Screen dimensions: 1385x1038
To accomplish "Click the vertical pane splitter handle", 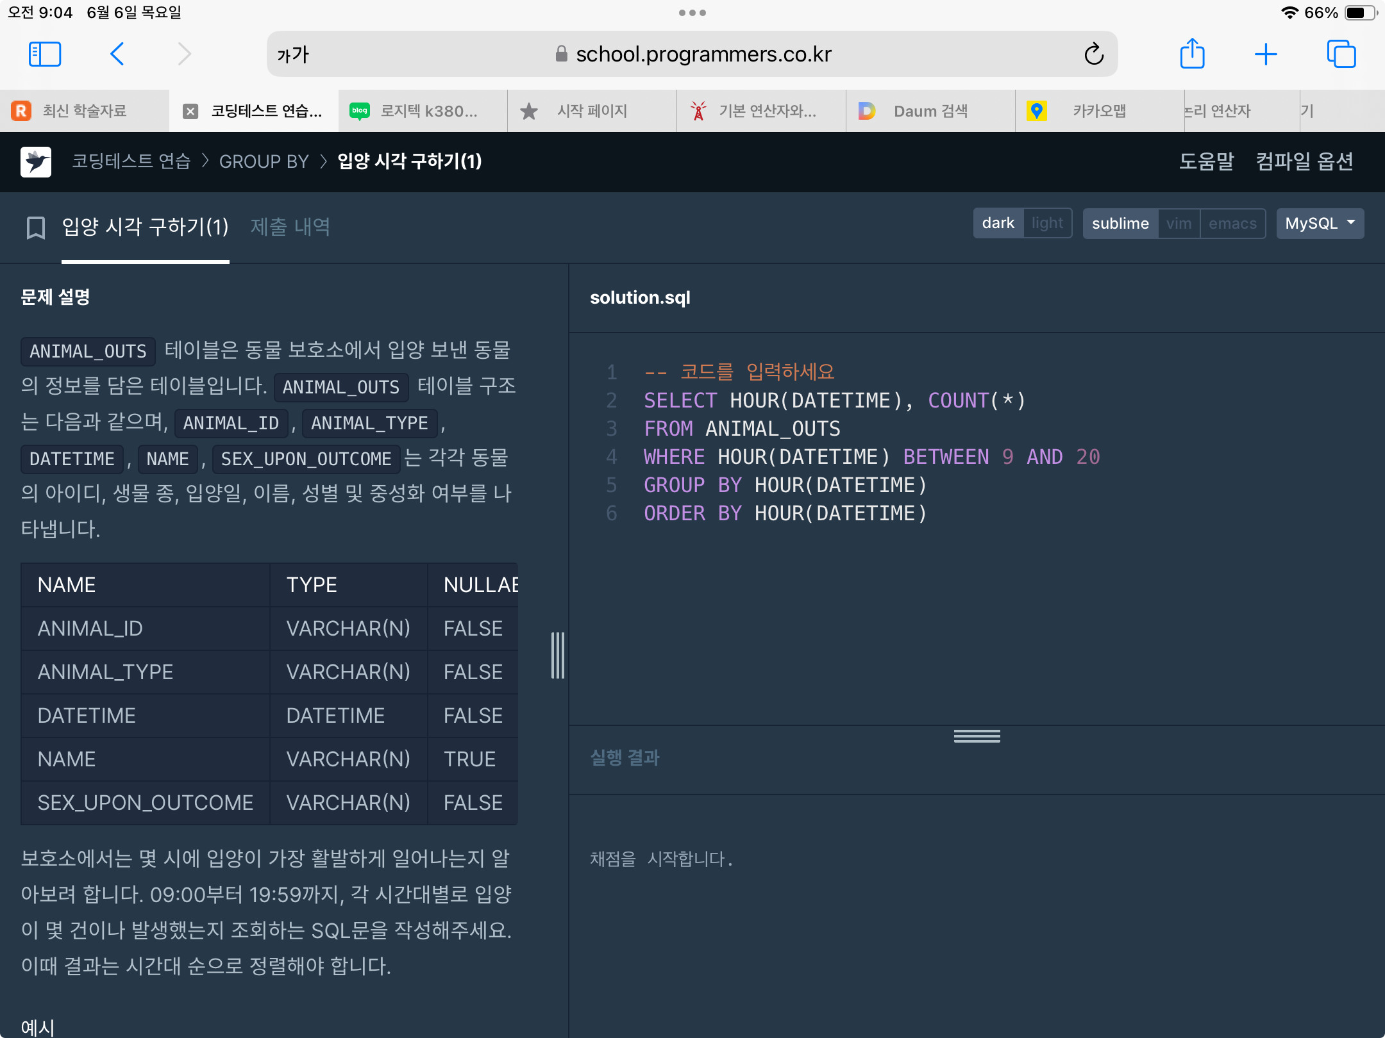I will click(558, 655).
